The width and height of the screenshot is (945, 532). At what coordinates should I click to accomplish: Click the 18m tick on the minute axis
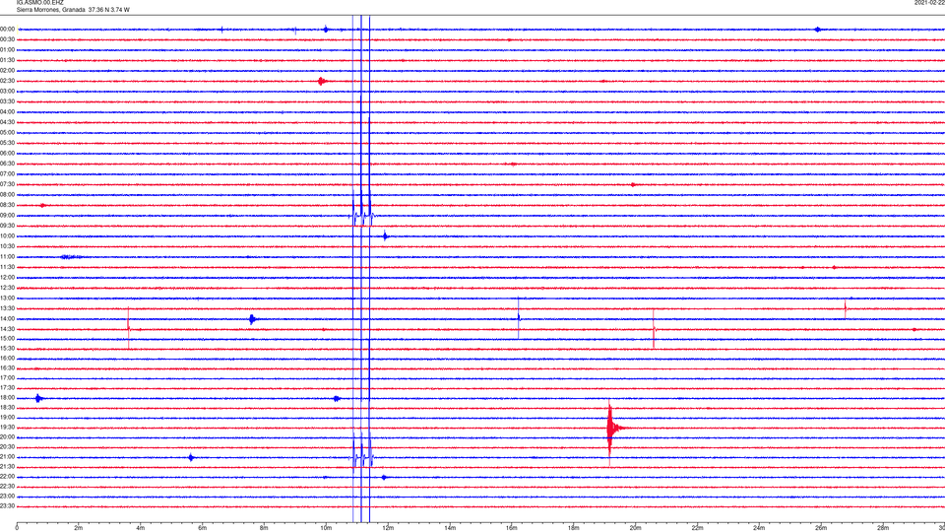[x=573, y=528]
